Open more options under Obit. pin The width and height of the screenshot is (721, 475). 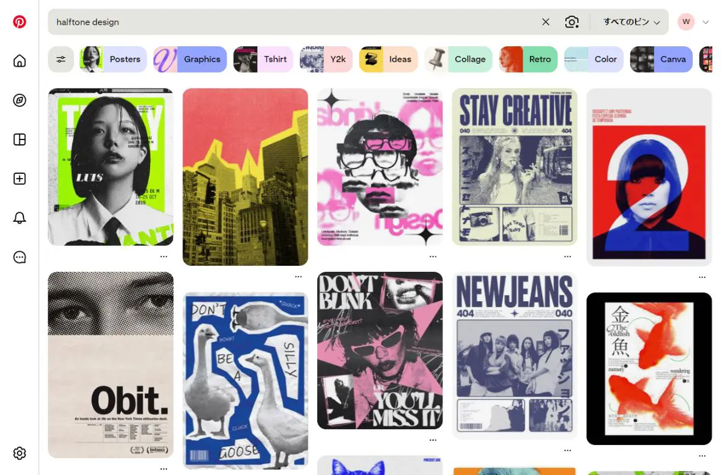click(164, 468)
